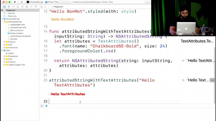Expand Frameworks under the AttributedStrings project
The image size is (216, 121).
pyautogui.click(x=4, y=48)
